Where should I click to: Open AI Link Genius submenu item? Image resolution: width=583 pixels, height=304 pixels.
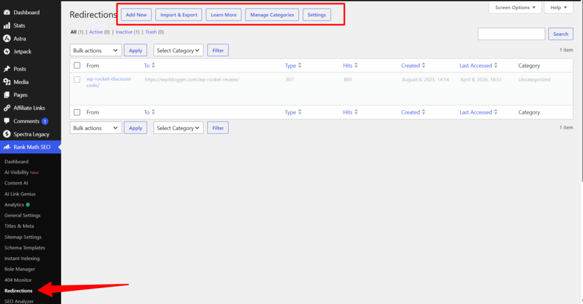click(20, 194)
